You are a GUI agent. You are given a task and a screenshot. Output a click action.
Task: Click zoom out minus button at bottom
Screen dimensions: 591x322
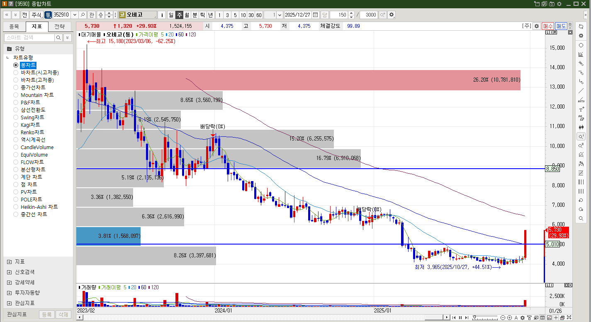[503, 318]
